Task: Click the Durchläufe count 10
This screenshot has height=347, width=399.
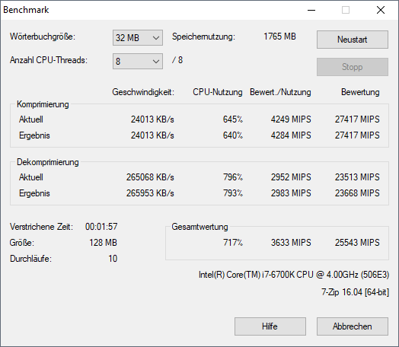Action: click(x=113, y=259)
